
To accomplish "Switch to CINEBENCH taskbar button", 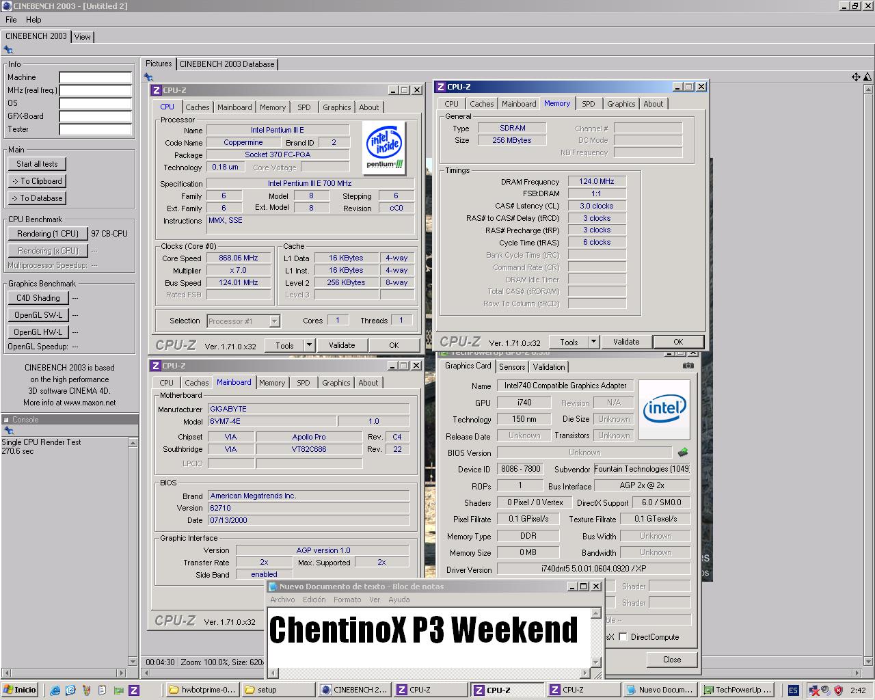I will (x=355, y=690).
